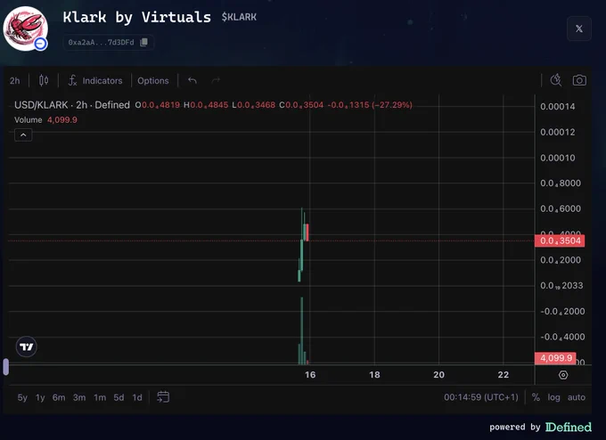606x440 pixels.
Task: Select the 3m time range
Action: click(x=79, y=397)
